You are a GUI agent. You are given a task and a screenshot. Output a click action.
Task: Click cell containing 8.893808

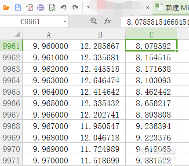pos(151,114)
